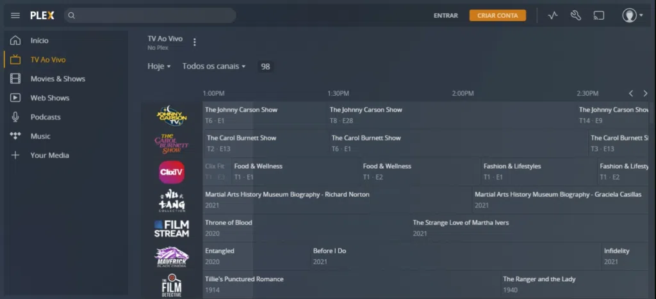Click the cast screen icon
Viewport: 656px width, 299px height.
599,15
